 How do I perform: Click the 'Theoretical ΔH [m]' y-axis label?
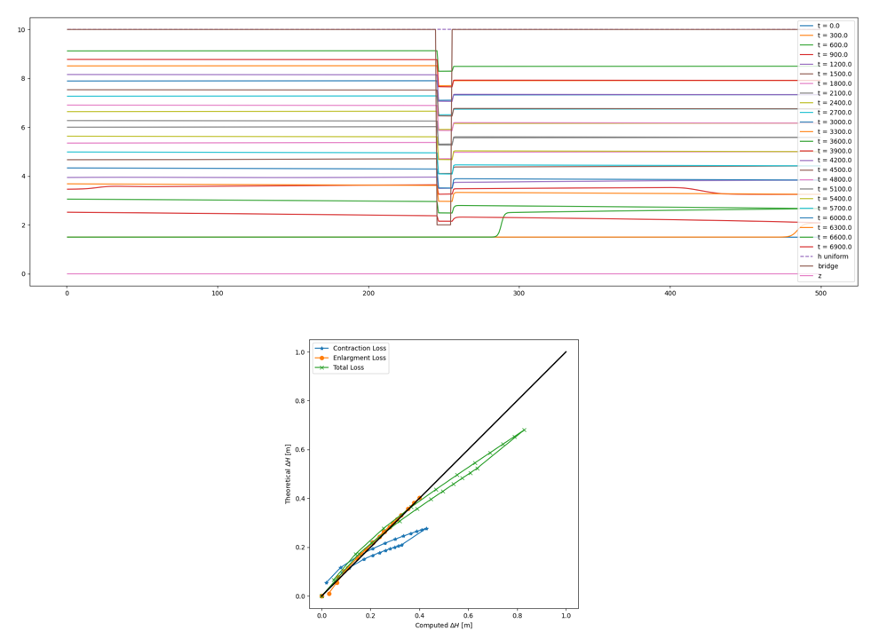pyautogui.click(x=289, y=474)
